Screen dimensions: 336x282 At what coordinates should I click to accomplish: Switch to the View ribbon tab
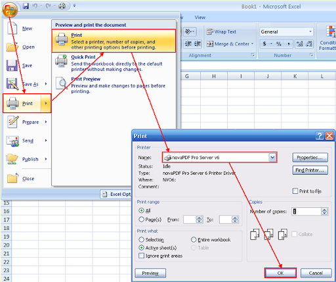tap(200, 18)
